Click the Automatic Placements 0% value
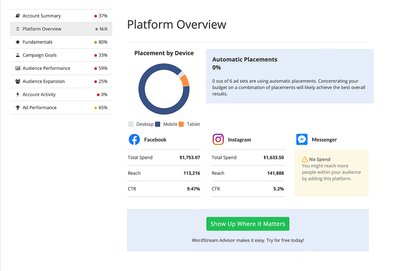Screen dimensions: 399x271 click(217, 68)
